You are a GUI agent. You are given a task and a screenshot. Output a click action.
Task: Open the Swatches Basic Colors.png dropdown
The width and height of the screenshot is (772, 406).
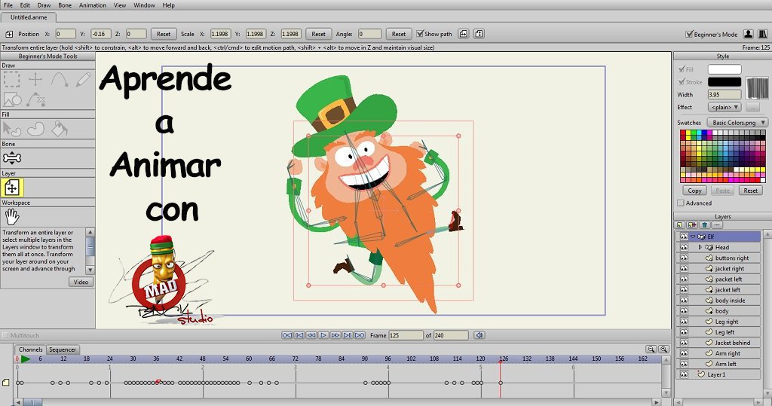point(737,123)
